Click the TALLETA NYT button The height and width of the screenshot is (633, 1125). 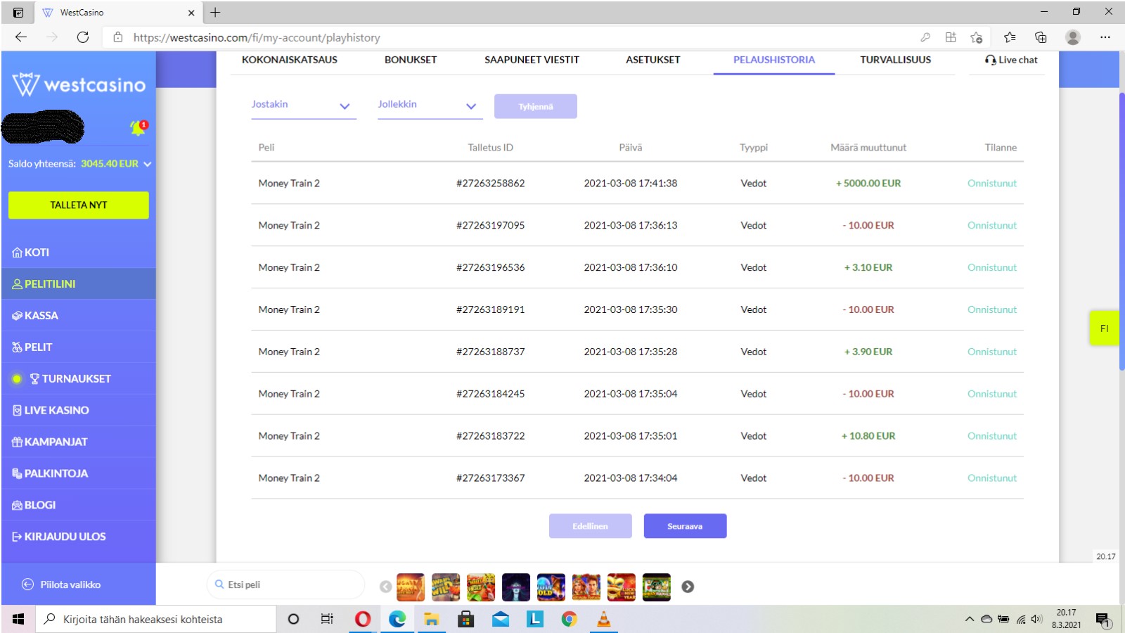(78, 205)
